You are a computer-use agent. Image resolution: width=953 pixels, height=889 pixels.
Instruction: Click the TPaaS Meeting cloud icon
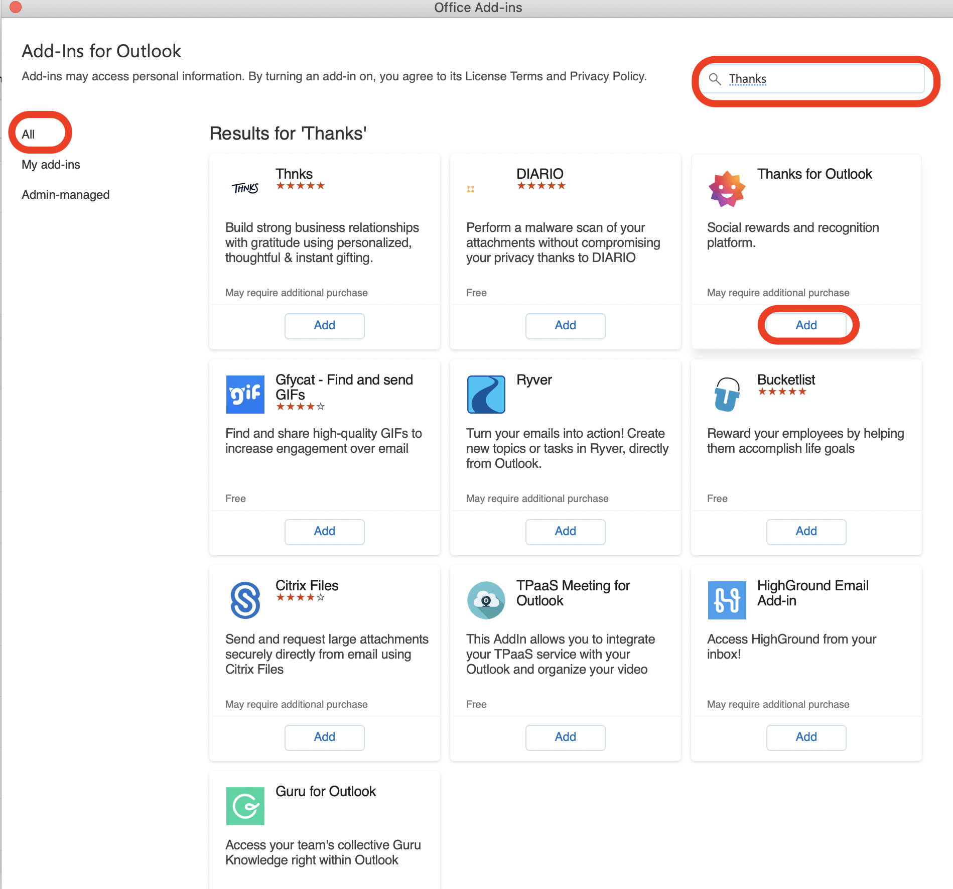point(486,600)
